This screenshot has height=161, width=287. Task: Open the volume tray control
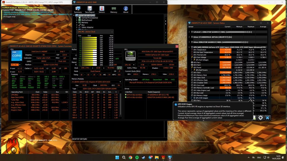[268, 158]
